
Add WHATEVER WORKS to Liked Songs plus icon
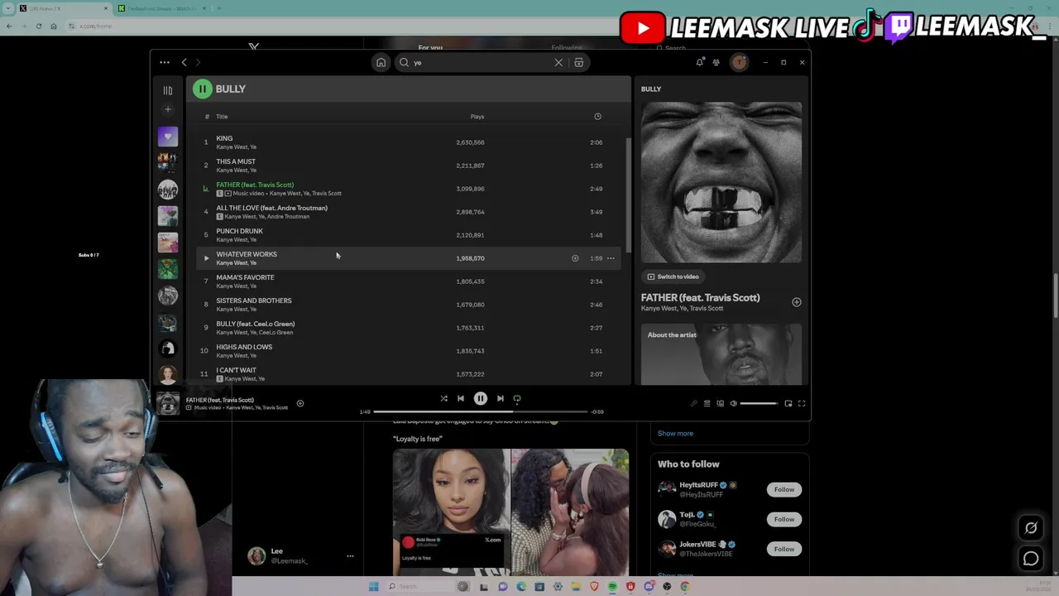click(x=575, y=258)
